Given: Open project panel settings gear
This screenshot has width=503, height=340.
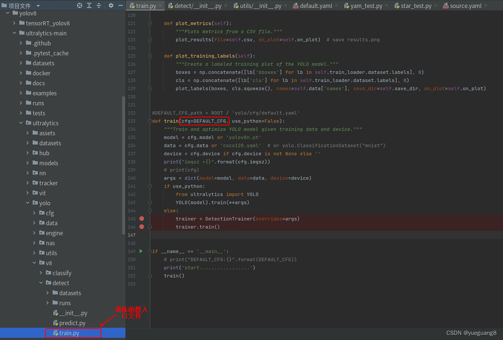Looking at the screenshot, I should pyautogui.click(x=111, y=6).
